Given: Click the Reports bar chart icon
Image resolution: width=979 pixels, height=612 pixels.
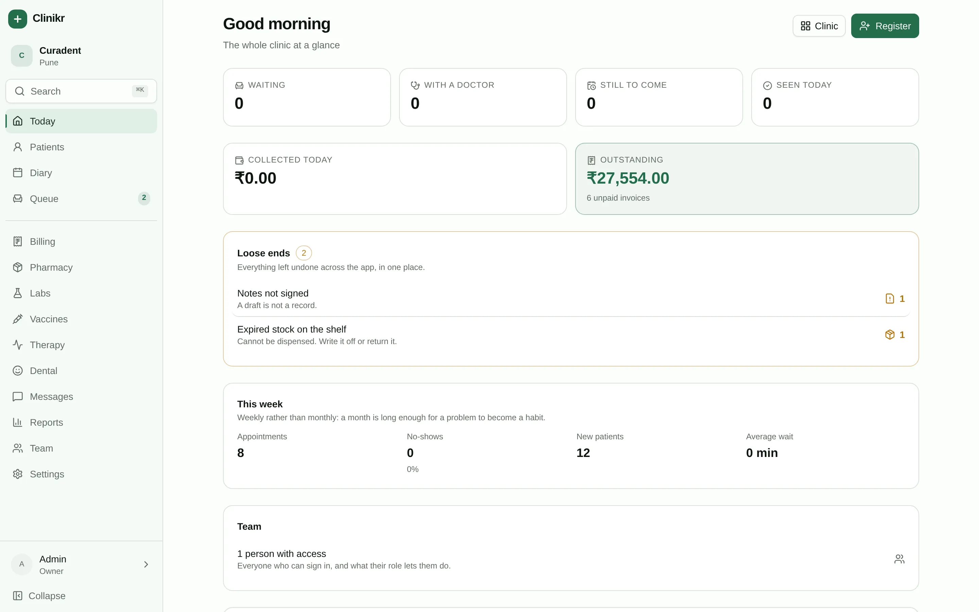Looking at the screenshot, I should (17, 423).
